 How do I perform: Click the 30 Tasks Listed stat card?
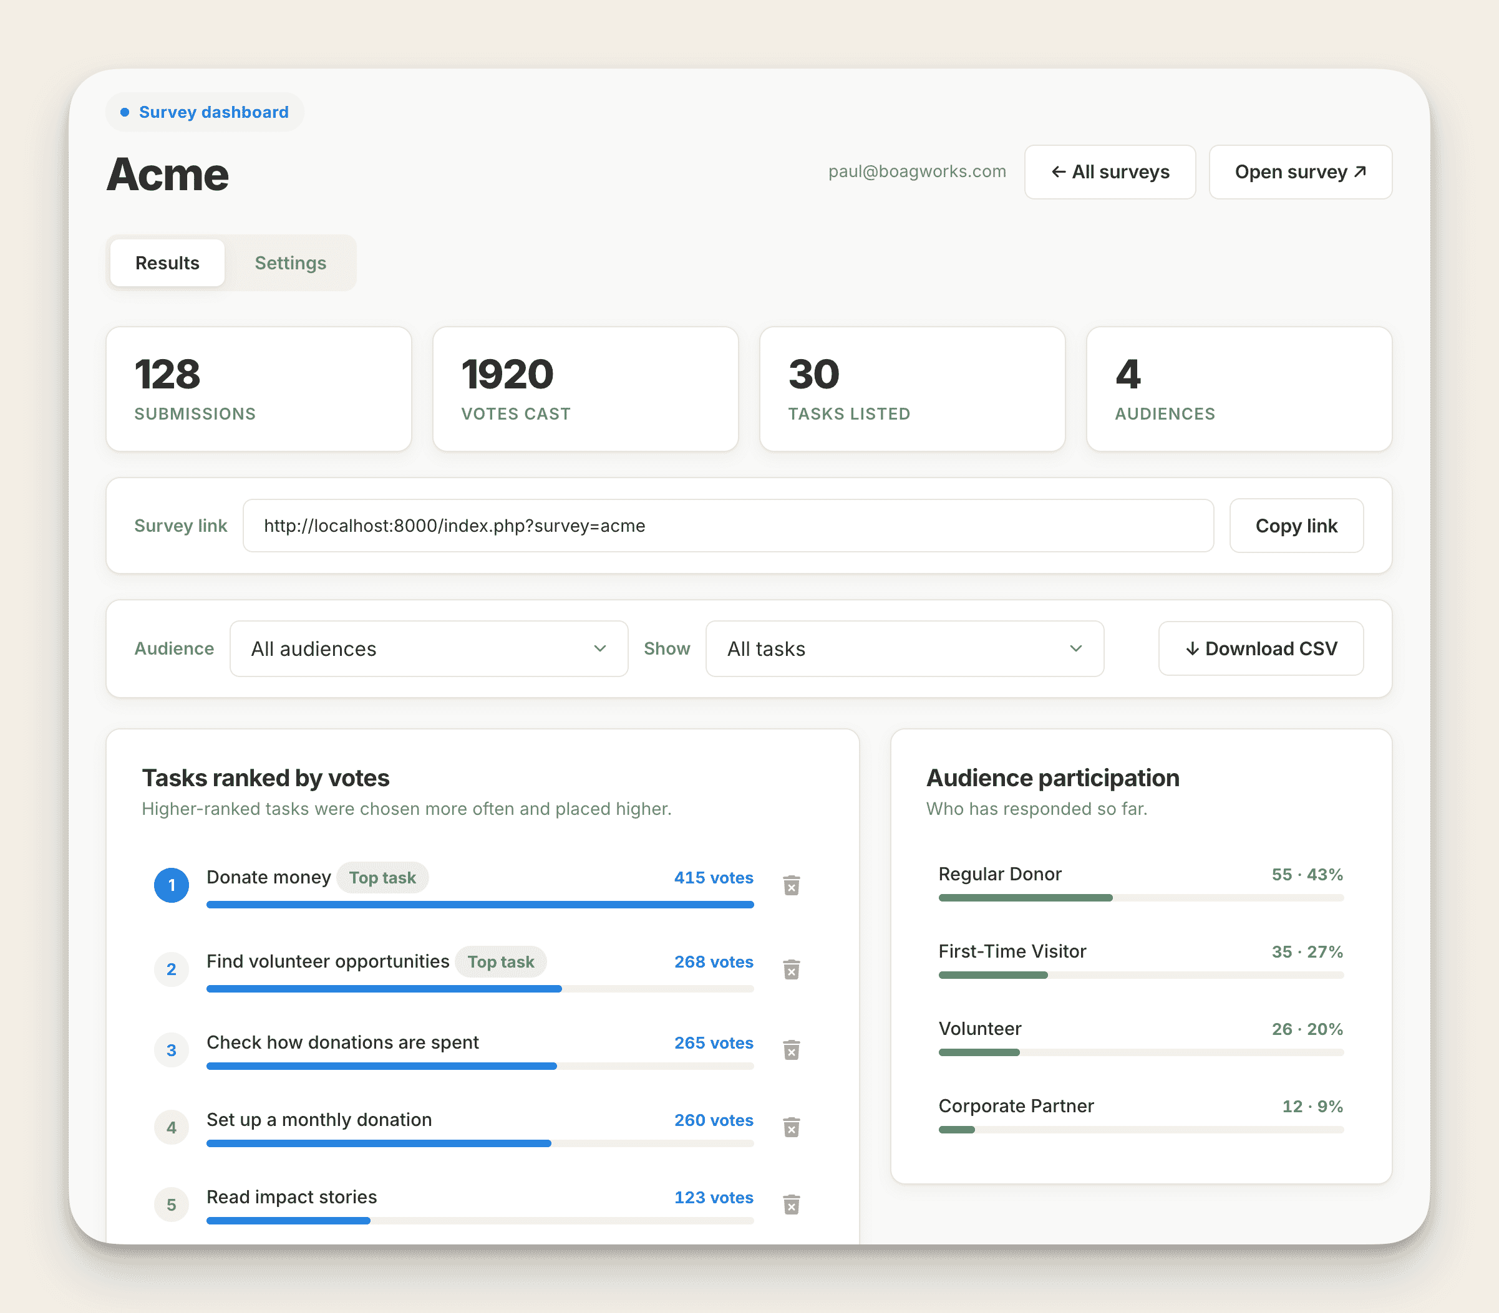click(x=912, y=389)
